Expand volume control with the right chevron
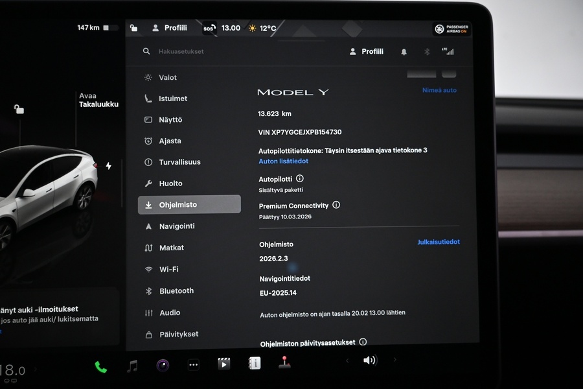583x389 pixels. tap(394, 360)
